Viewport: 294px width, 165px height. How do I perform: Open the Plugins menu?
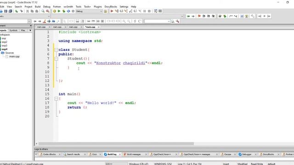coord(98,6)
